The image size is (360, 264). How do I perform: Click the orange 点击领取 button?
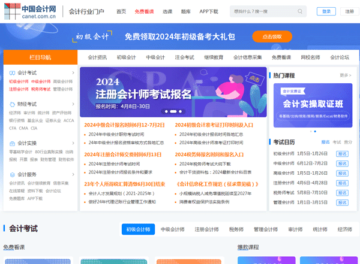point(272,37)
